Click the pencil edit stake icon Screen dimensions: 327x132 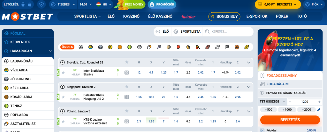click(x=318, y=110)
